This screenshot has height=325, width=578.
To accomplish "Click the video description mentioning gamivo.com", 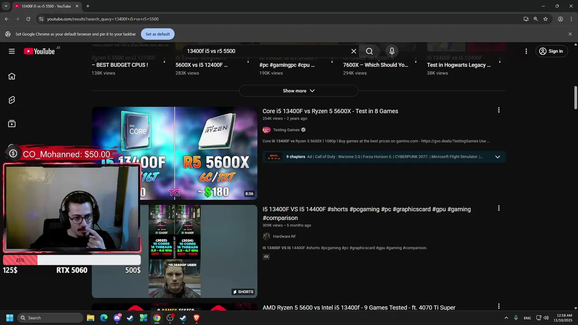I will (376, 141).
